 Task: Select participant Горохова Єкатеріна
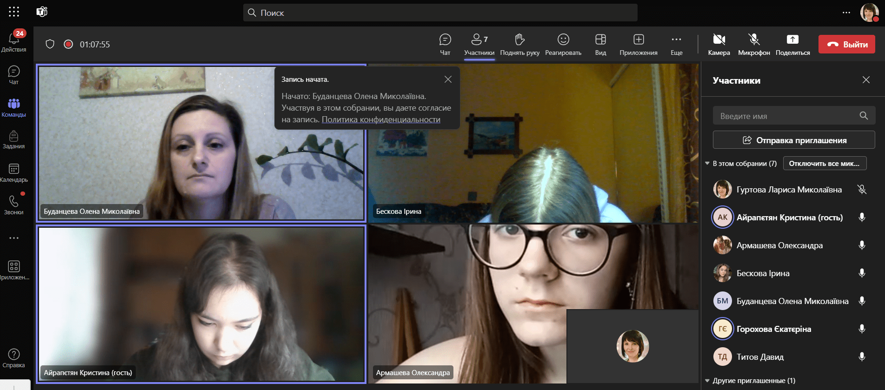click(x=774, y=329)
